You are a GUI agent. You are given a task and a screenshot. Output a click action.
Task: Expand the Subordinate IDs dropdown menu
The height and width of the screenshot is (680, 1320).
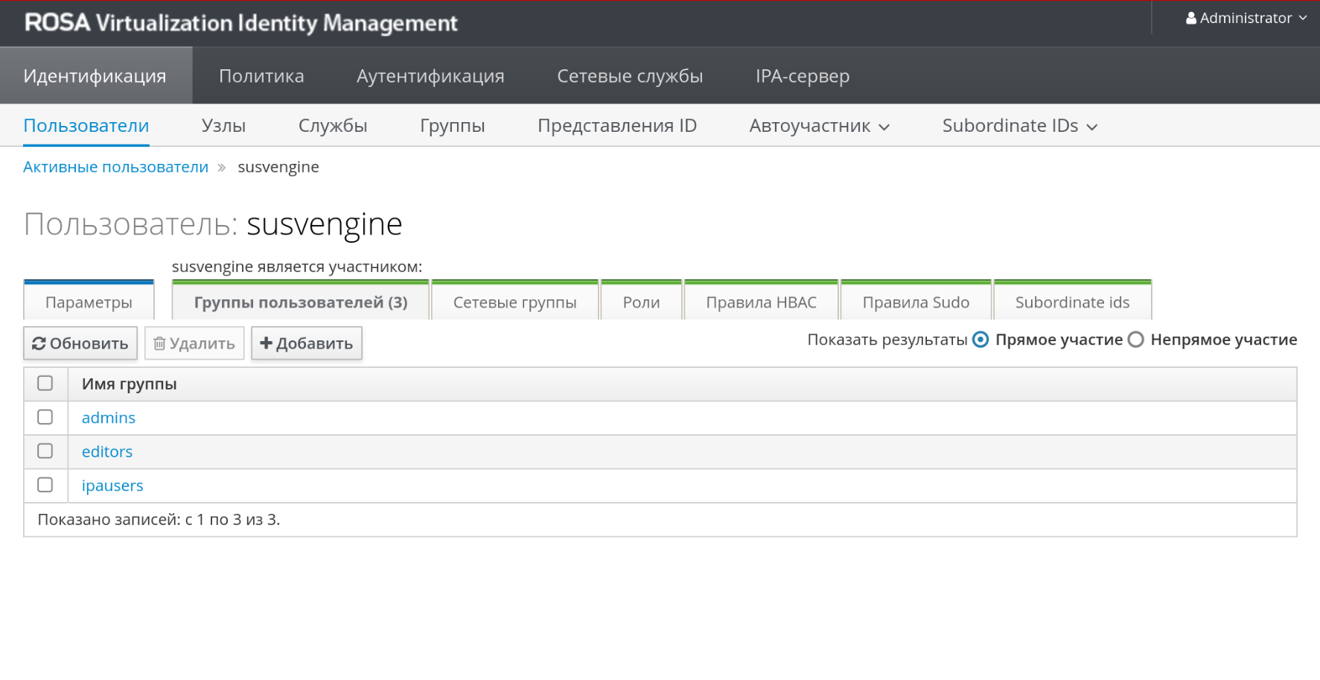(1019, 126)
